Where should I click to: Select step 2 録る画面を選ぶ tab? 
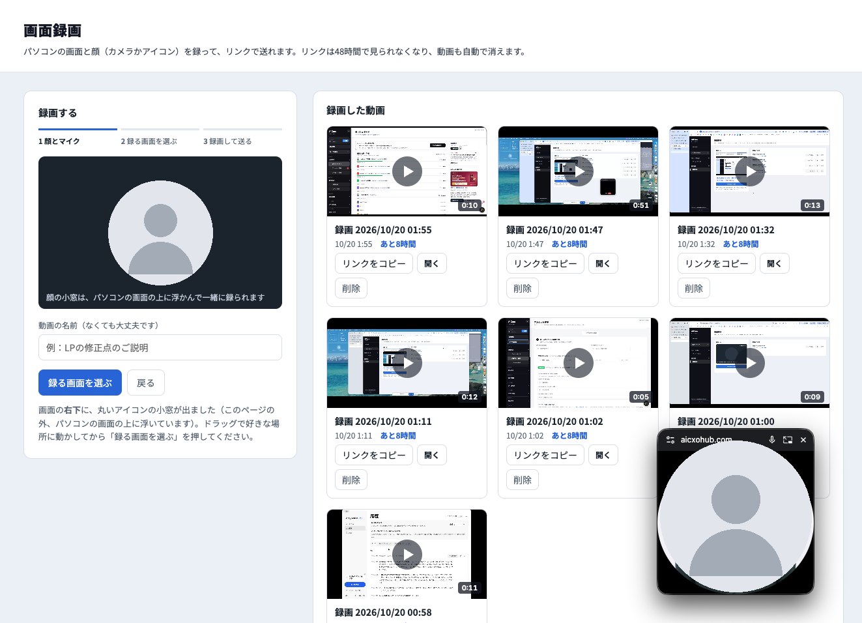(x=160, y=137)
